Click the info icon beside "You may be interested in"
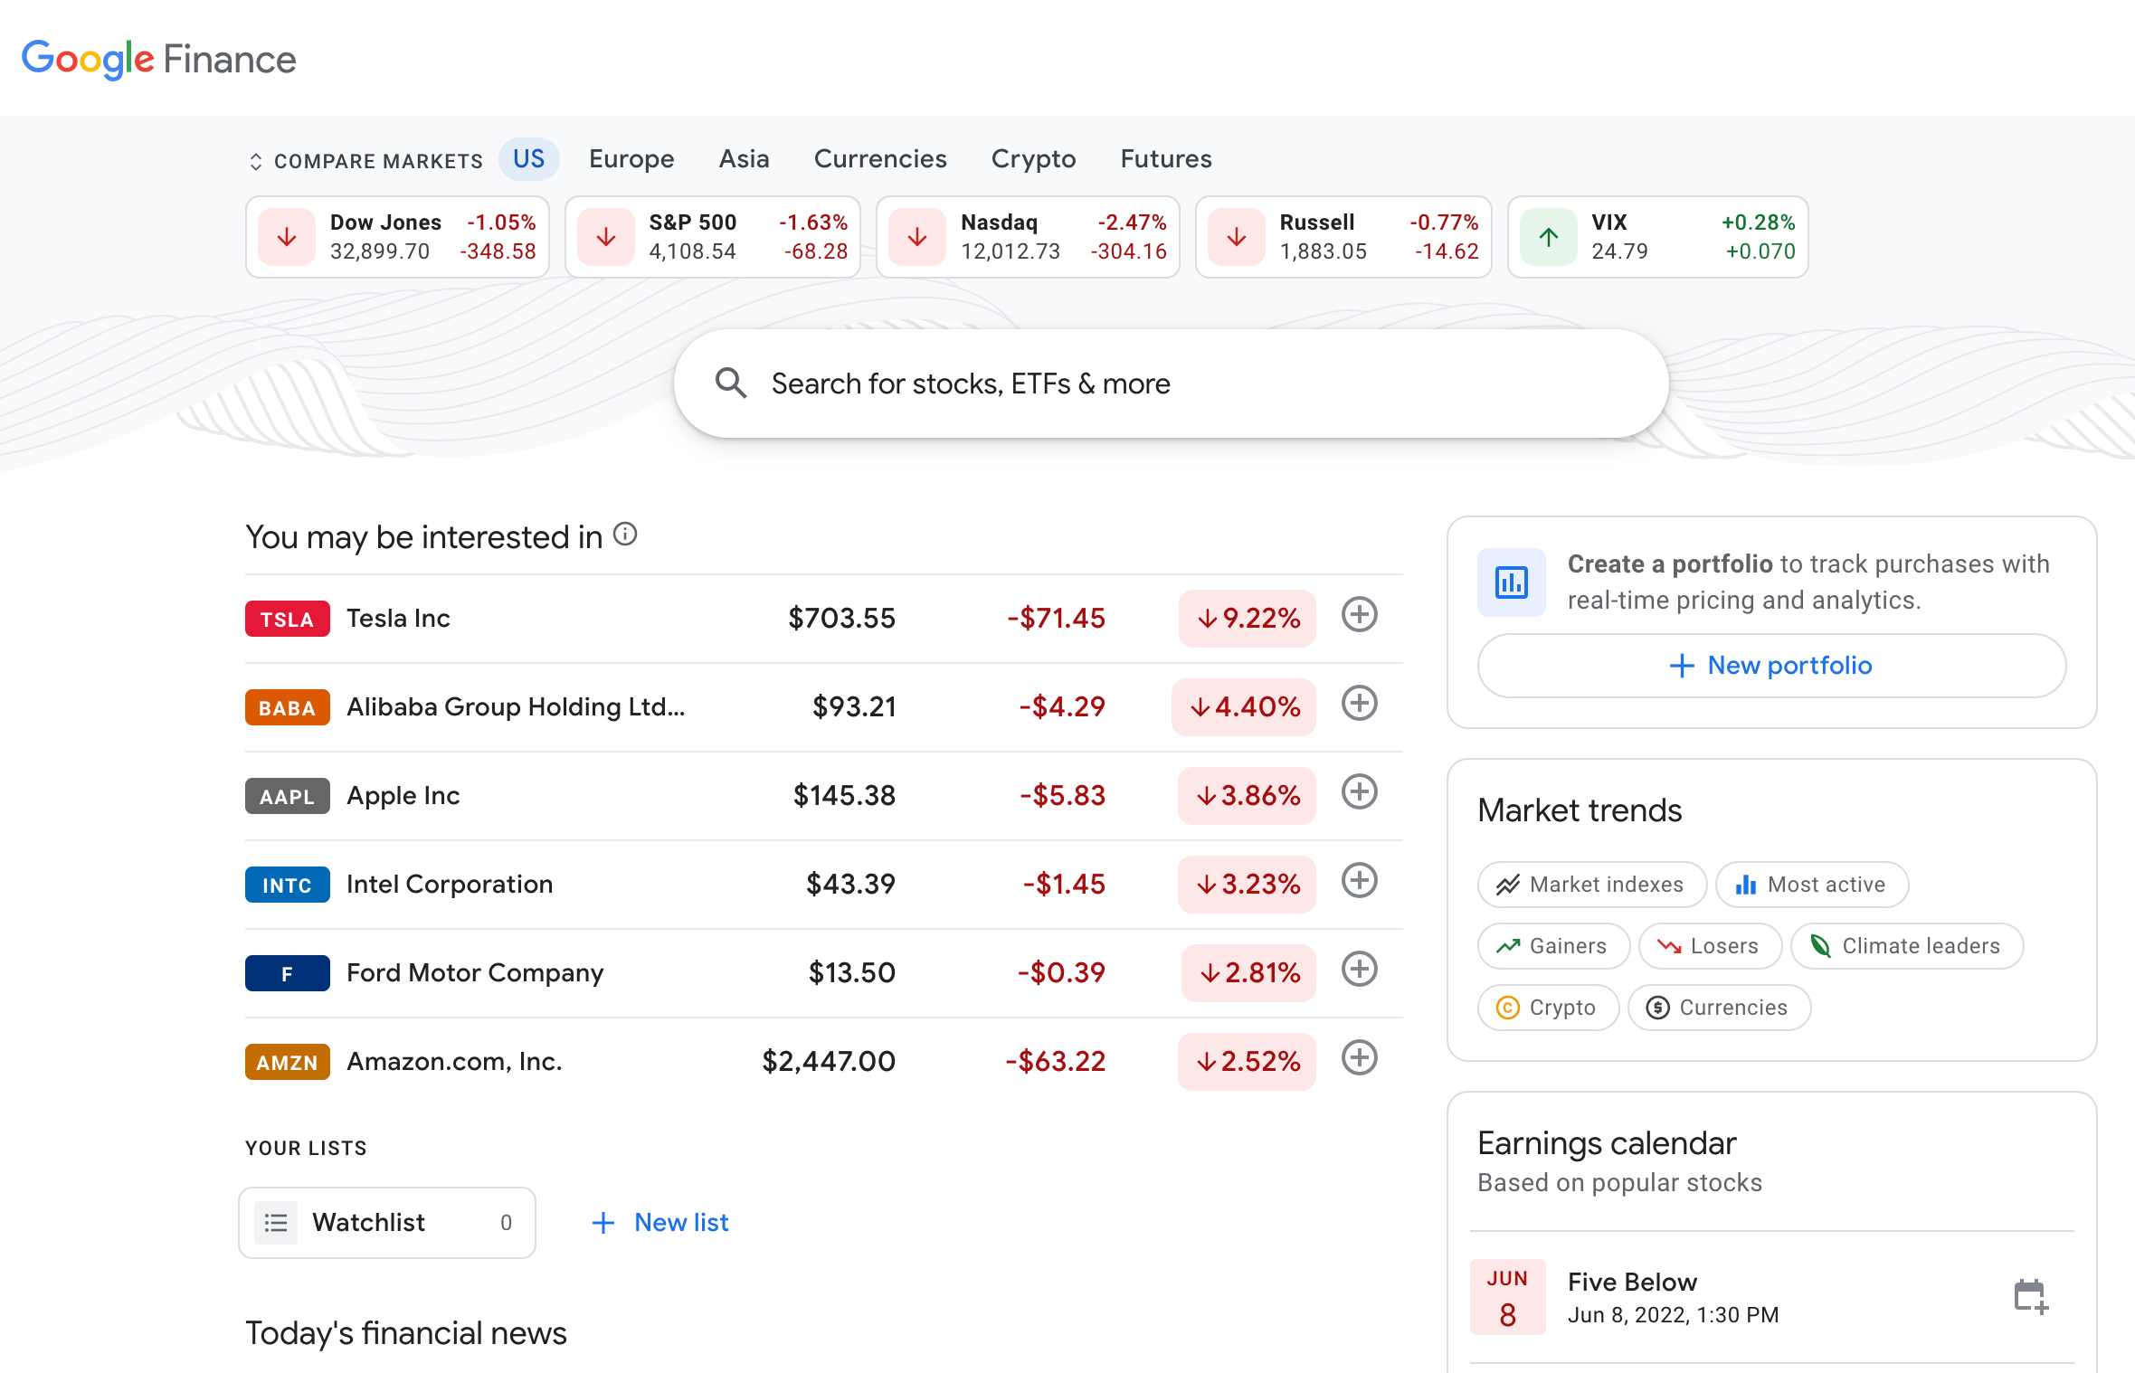The height and width of the screenshot is (1373, 2135). [x=625, y=535]
